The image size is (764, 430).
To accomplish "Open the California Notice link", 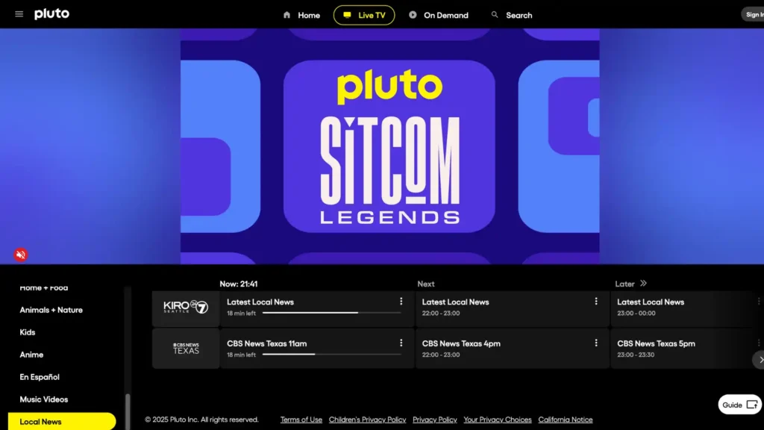I will pos(566,420).
